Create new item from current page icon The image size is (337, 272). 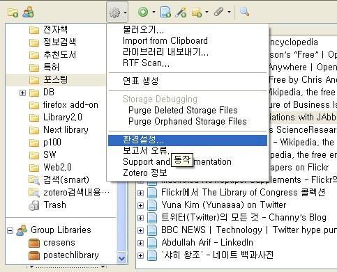pyautogui.click(x=165, y=12)
